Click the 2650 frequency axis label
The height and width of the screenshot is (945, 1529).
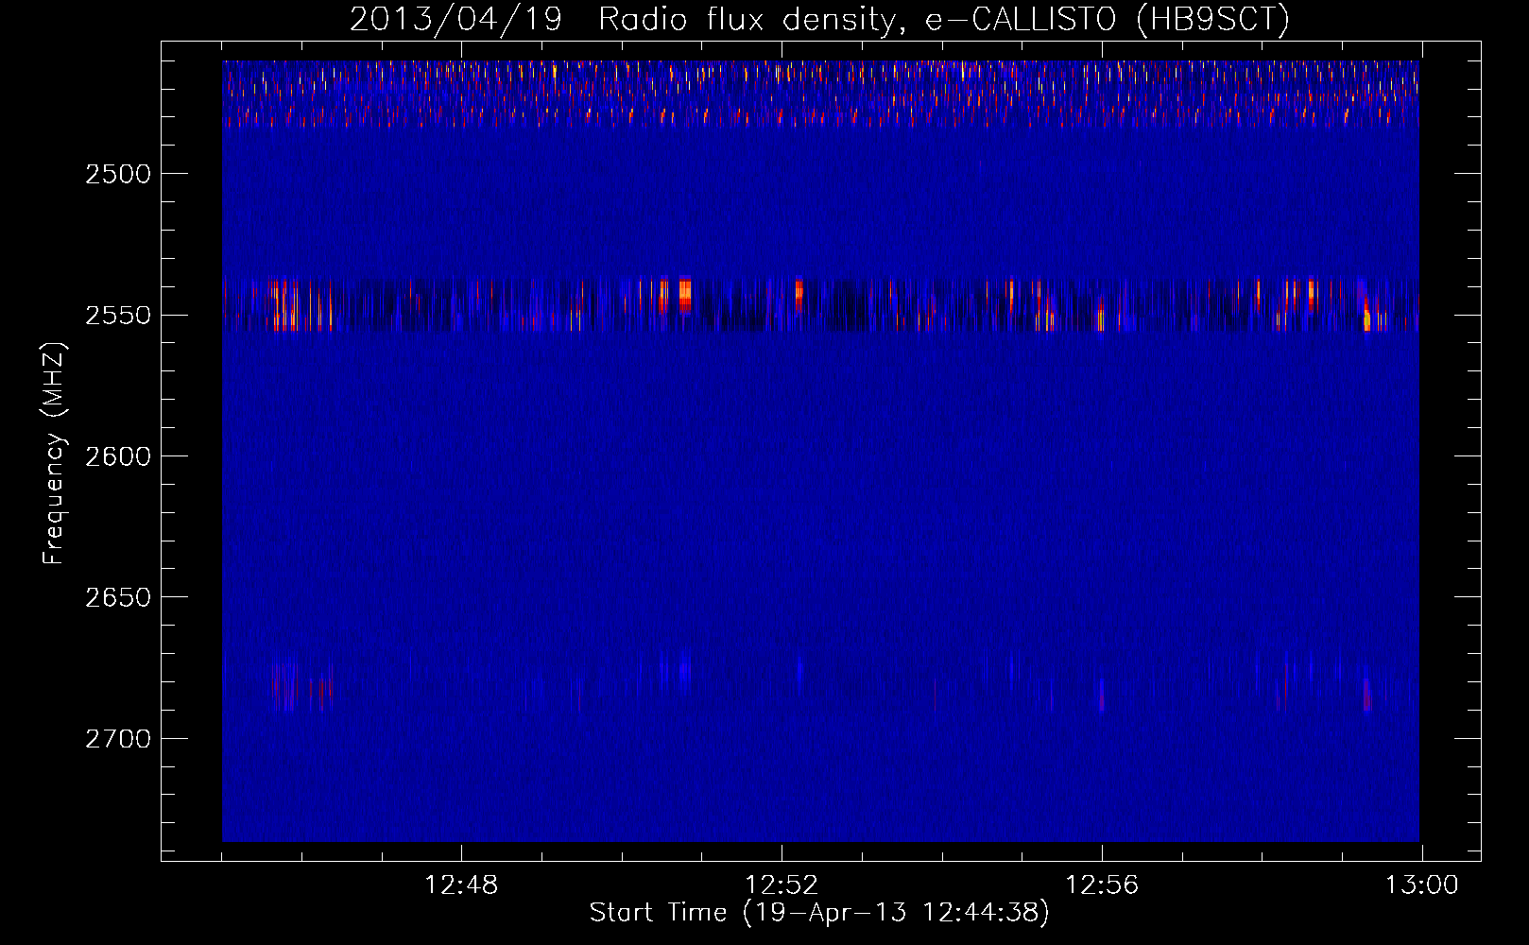(x=118, y=597)
